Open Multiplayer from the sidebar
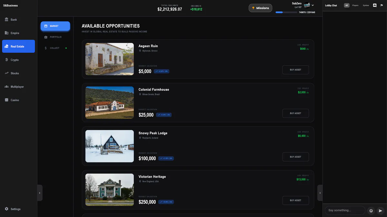387x217 pixels. (x=18, y=87)
